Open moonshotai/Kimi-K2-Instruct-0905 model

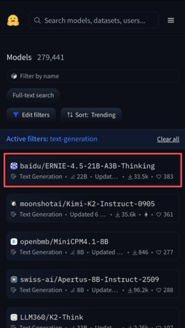[93, 208]
